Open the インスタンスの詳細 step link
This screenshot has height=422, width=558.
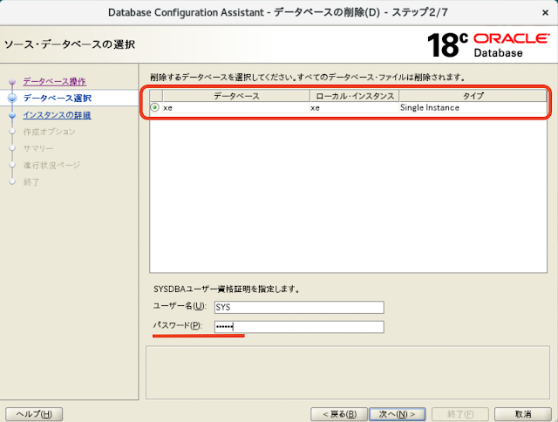[57, 115]
